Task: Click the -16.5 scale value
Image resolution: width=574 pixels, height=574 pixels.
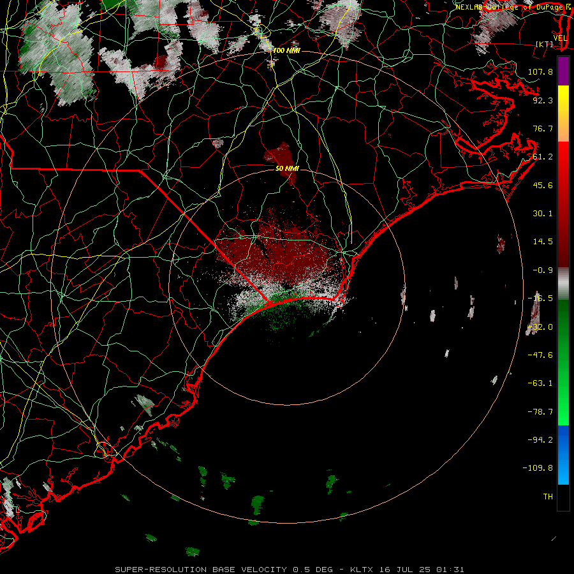Action: 540,298
